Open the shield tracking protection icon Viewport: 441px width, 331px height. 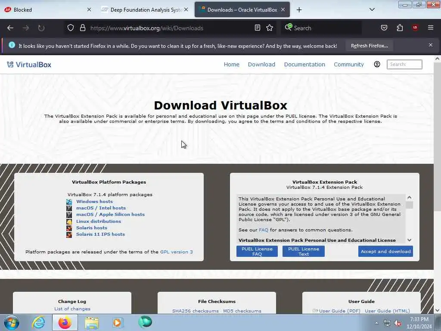71,28
